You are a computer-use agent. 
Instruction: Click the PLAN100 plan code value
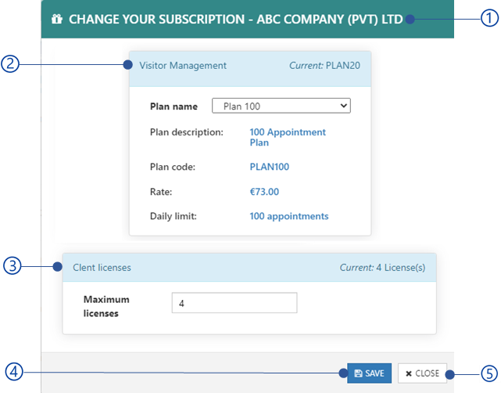(270, 167)
